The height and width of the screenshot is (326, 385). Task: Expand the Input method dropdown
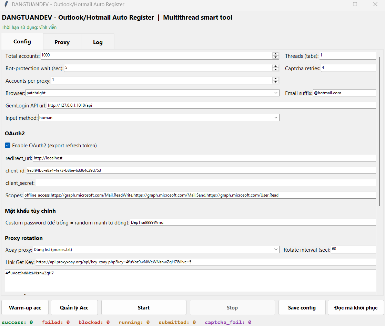click(x=159, y=118)
